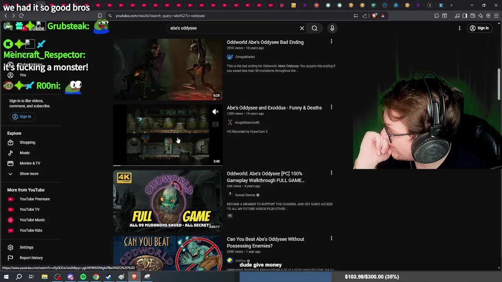Click the donation goal progress bar
This screenshot has height=282, width=502.
click(371, 277)
